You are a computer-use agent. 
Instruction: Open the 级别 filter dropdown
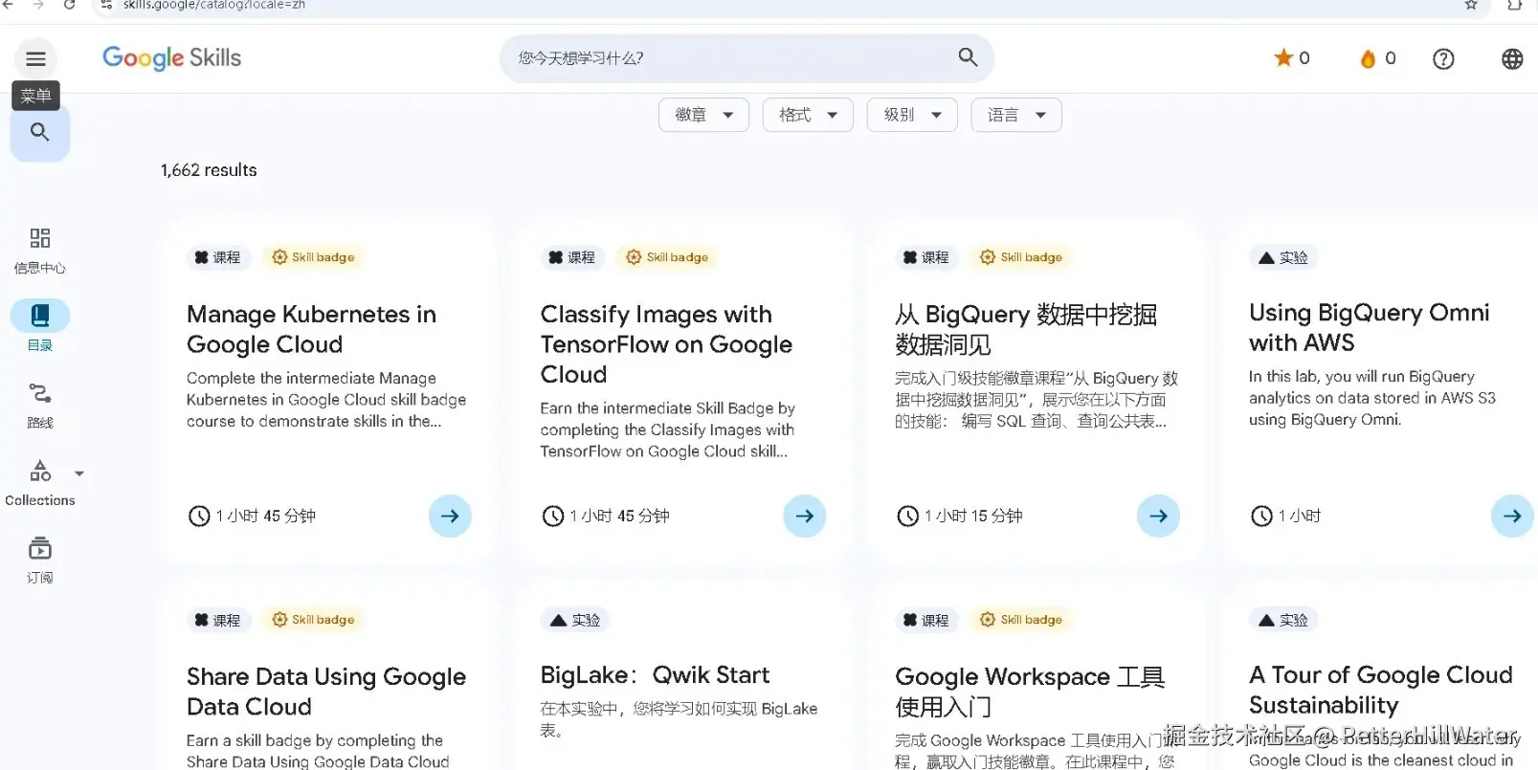(912, 115)
